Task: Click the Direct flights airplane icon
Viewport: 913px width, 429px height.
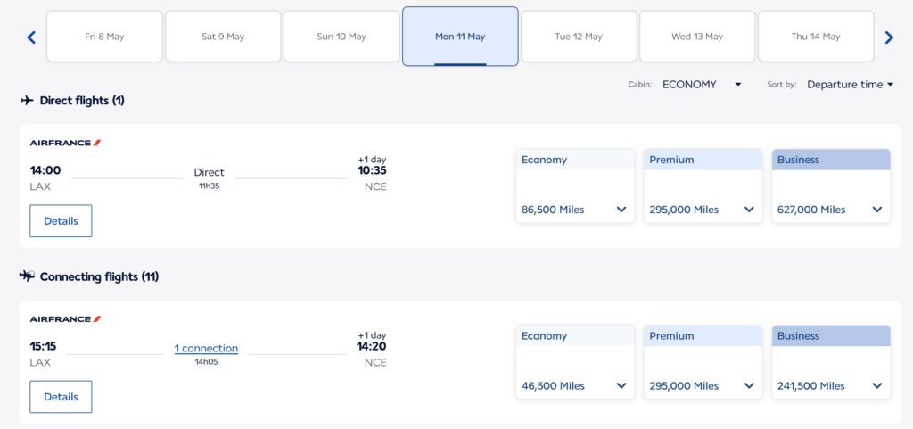Action: tap(28, 101)
